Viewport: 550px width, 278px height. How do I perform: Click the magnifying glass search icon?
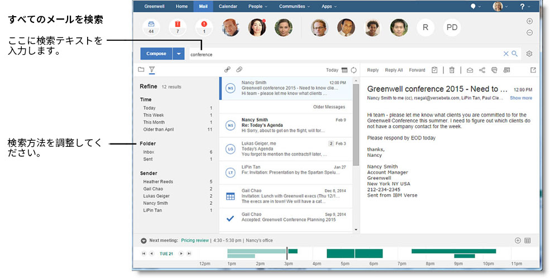(x=515, y=54)
